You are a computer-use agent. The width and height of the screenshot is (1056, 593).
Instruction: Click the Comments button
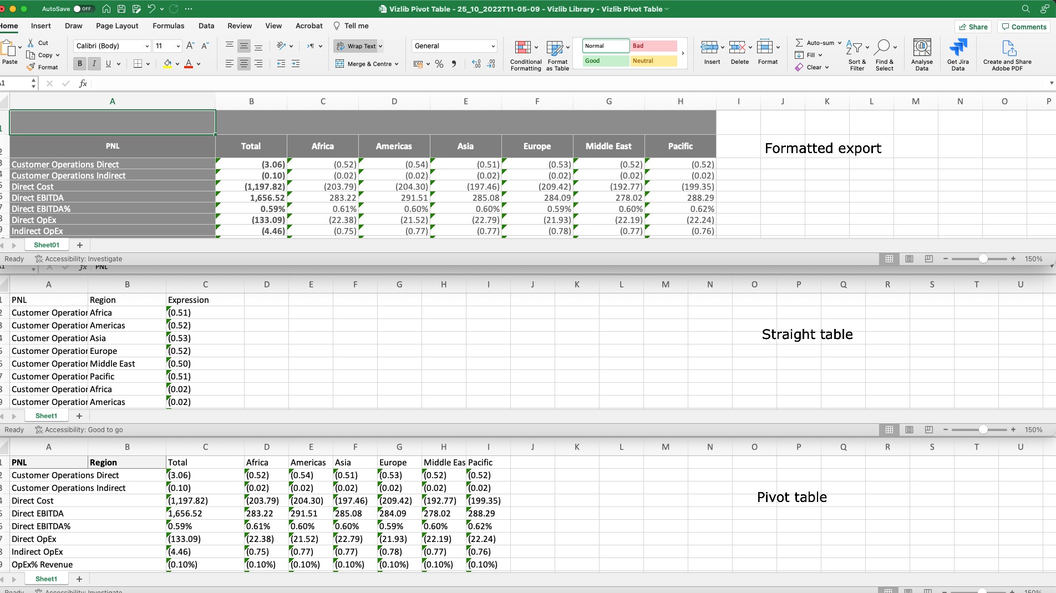click(1024, 27)
